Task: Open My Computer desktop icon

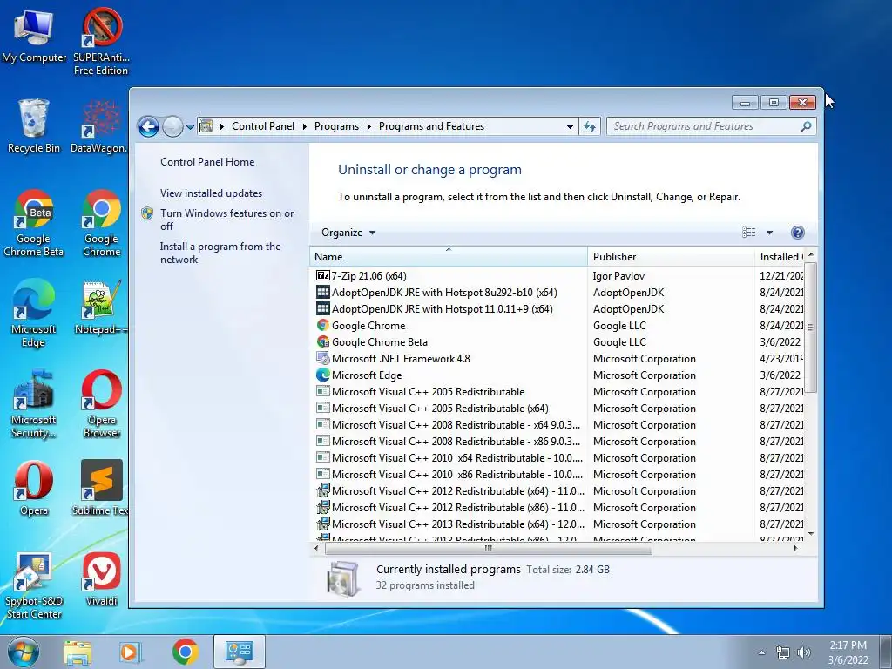Action: coord(34,35)
